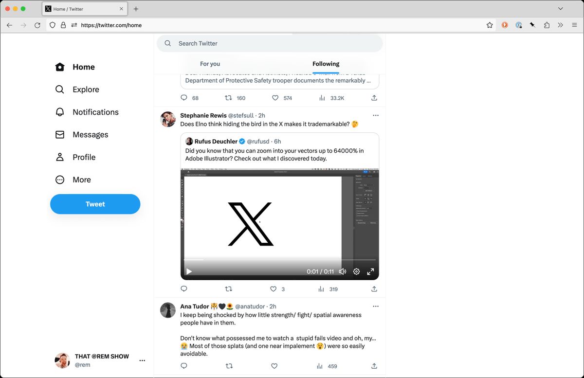This screenshot has height=378, width=584.
Task: Share Stephanie Rewis's tweet via upload icon
Action: click(374, 288)
